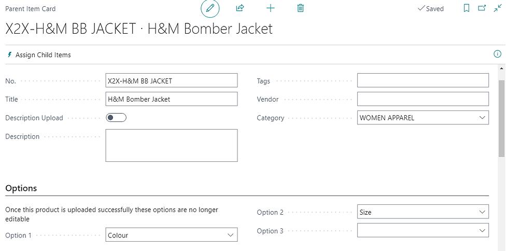The height and width of the screenshot is (251, 508).
Task: Toggle the Description Upload switch
Action: (x=116, y=118)
